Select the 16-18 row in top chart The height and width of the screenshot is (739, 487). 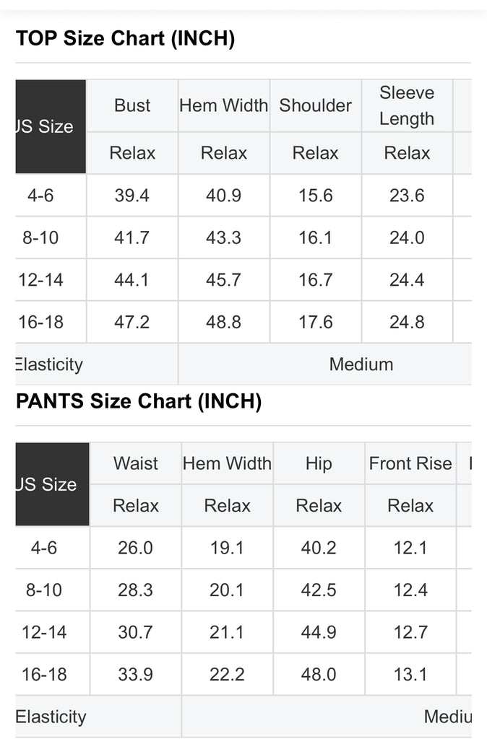click(x=42, y=322)
